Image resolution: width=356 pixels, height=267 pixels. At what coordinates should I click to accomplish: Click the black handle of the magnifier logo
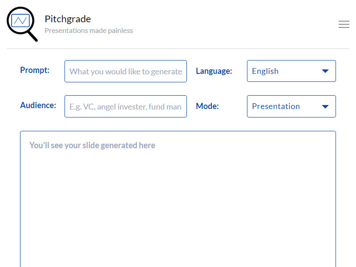pos(32,36)
